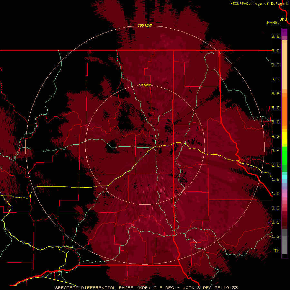Click the 7.4 legend value

tap(275, 79)
